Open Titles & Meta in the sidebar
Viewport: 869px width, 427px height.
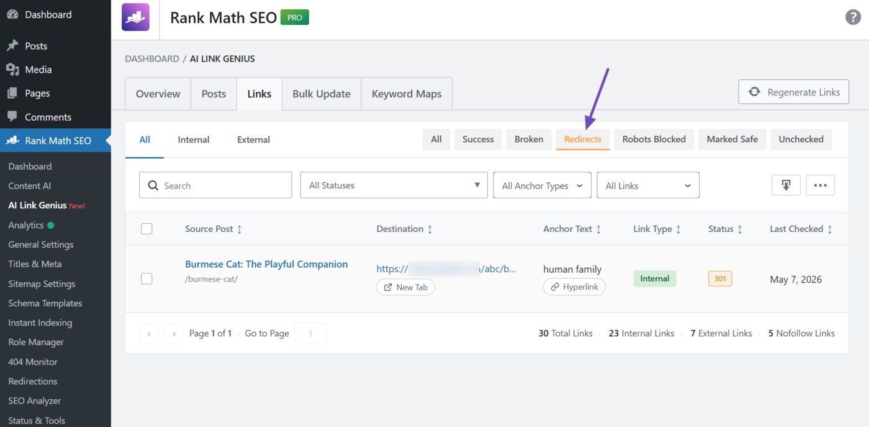(x=35, y=264)
